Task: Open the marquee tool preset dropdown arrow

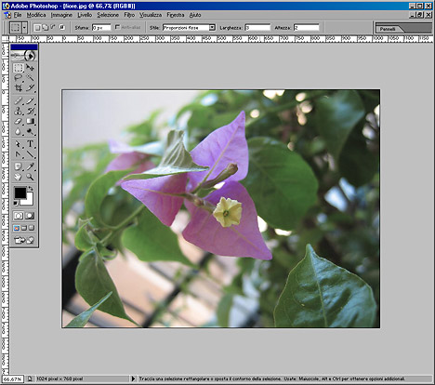Action: pyautogui.click(x=24, y=28)
